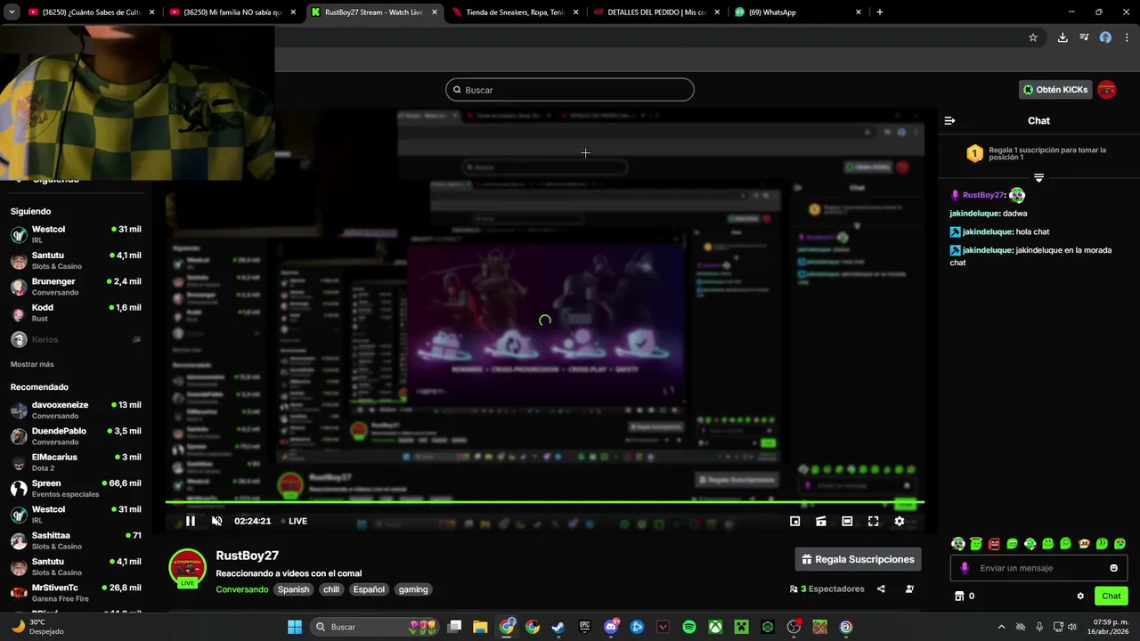Show hidden system tray icons
The width and height of the screenshot is (1140, 641).
[1001, 627]
